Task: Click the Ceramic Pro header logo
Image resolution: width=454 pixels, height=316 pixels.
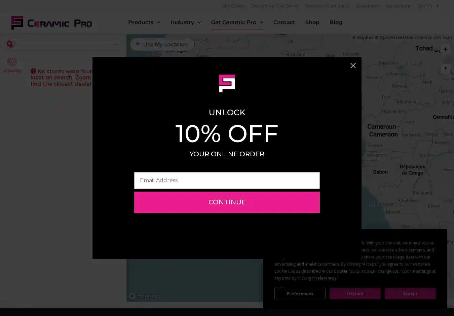Action: tap(51, 23)
